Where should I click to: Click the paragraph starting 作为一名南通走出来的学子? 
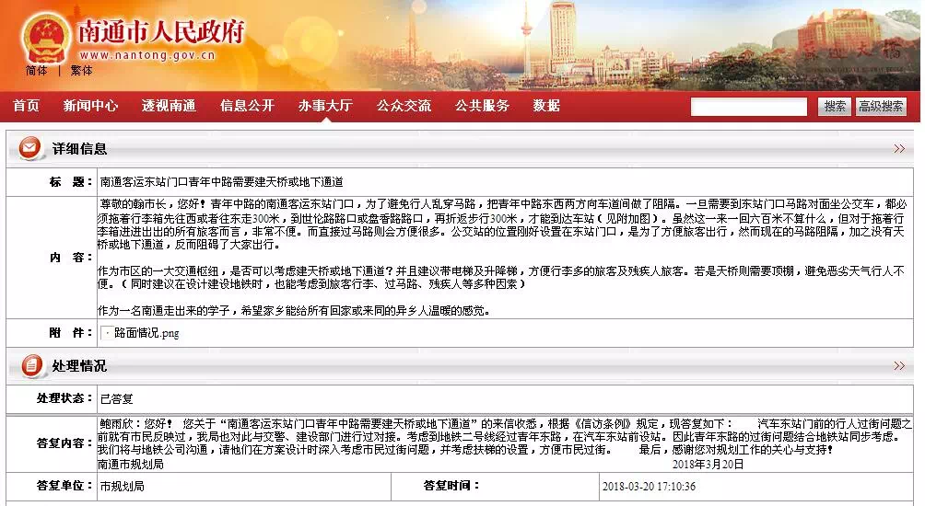(x=294, y=310)
